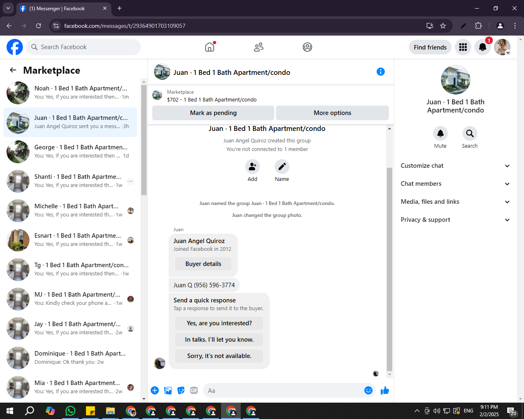Open Buyer details
The height and width of the screenshot is (419, 524).
[203, 264]
